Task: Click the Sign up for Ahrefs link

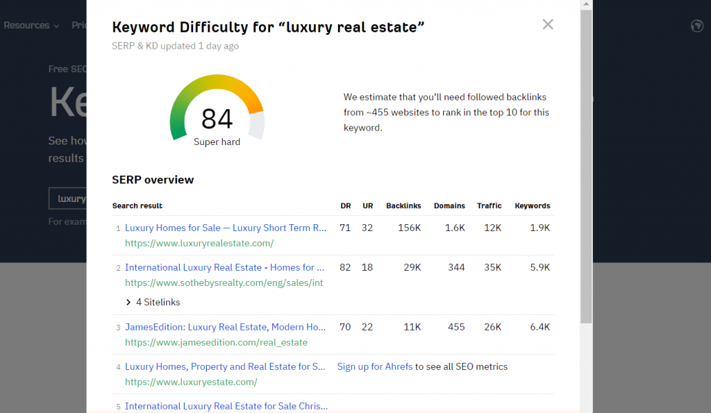Action: (x=374, y=366)
